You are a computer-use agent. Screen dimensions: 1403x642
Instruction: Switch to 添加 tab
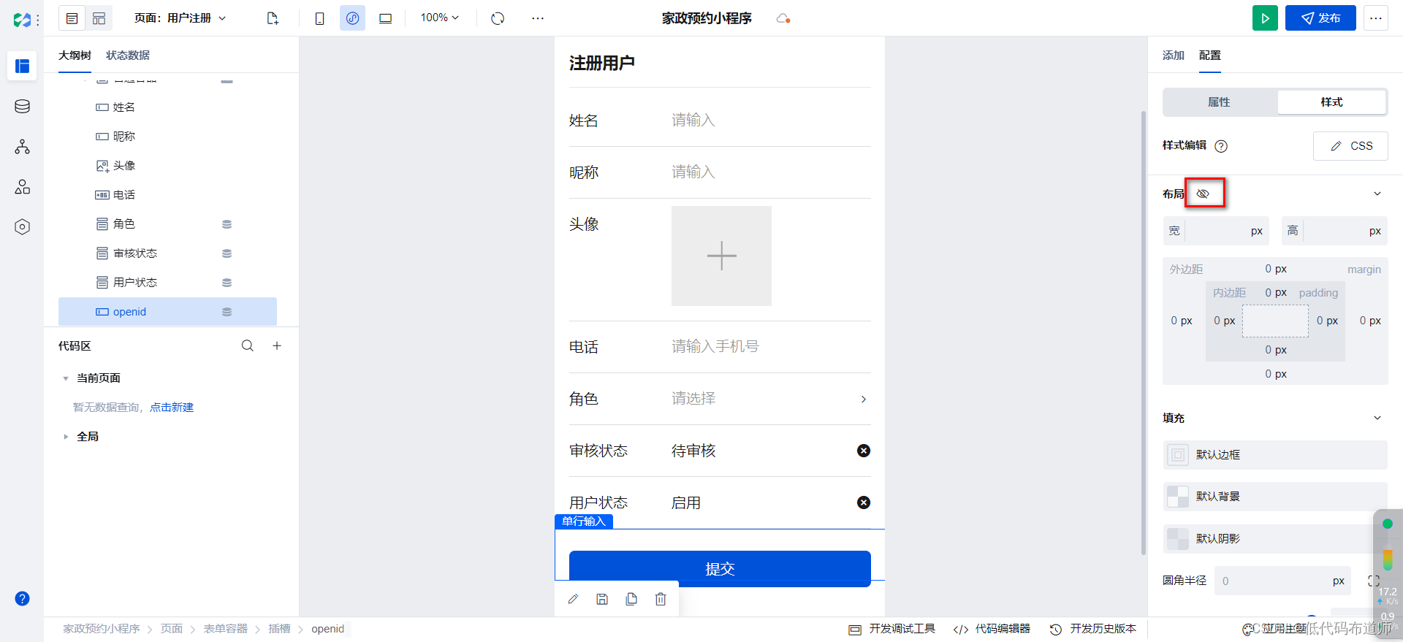(x=1174, y=56)
